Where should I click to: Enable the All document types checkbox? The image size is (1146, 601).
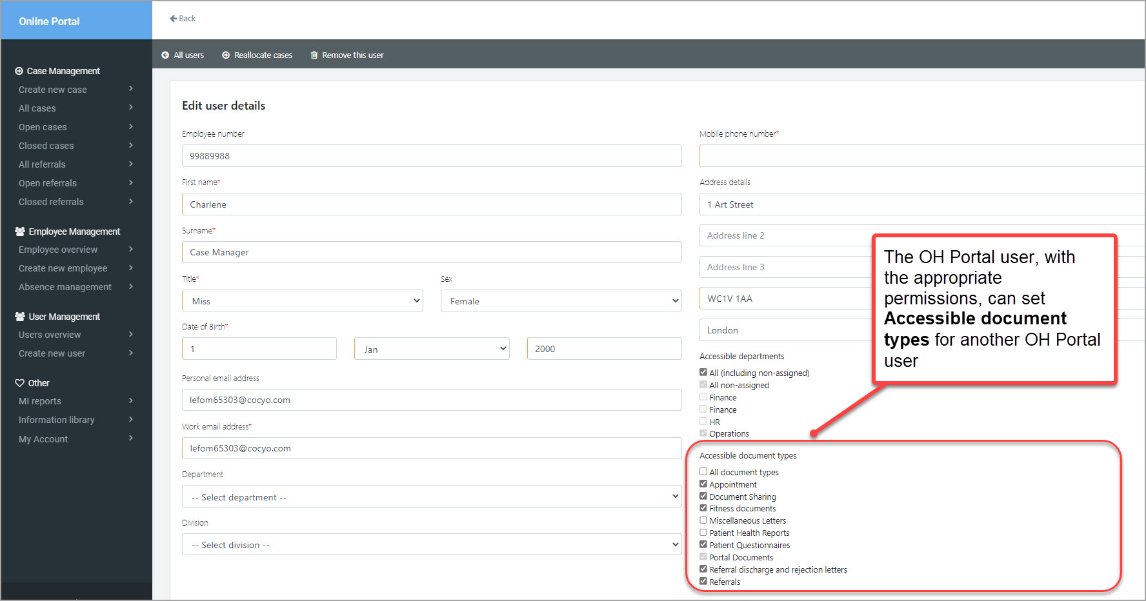[703, 472]
